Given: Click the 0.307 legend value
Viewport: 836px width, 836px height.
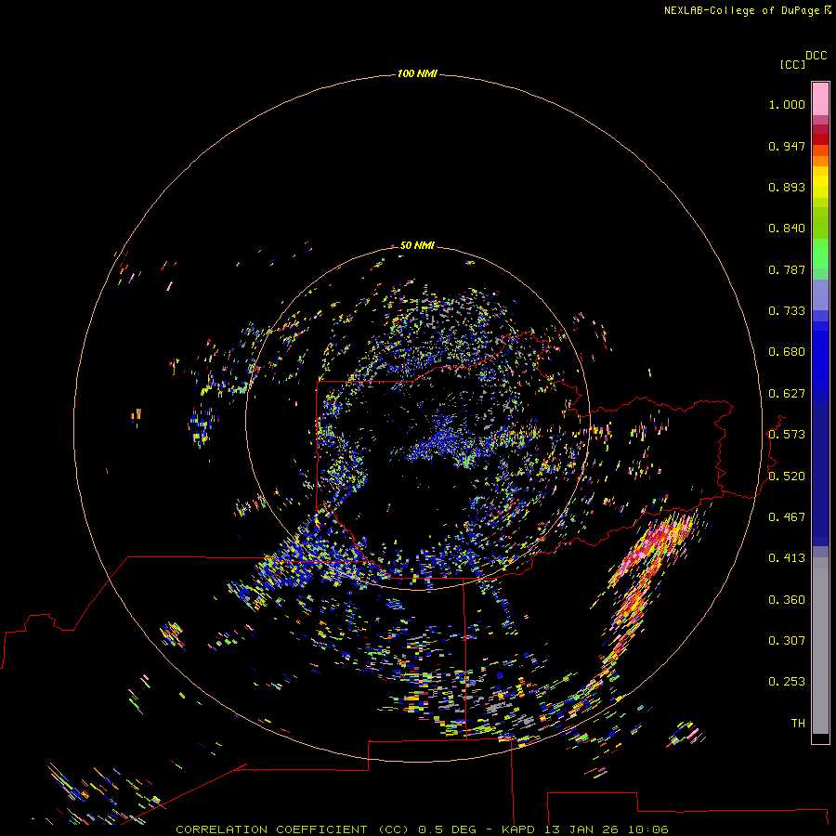Looking at the screenshot, I should (787, 641).
